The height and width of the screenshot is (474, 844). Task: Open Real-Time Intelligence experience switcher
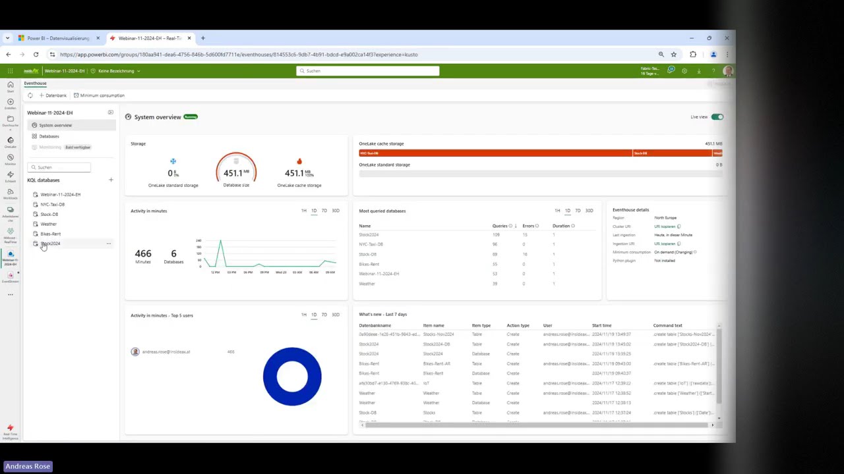coord(10,431)
